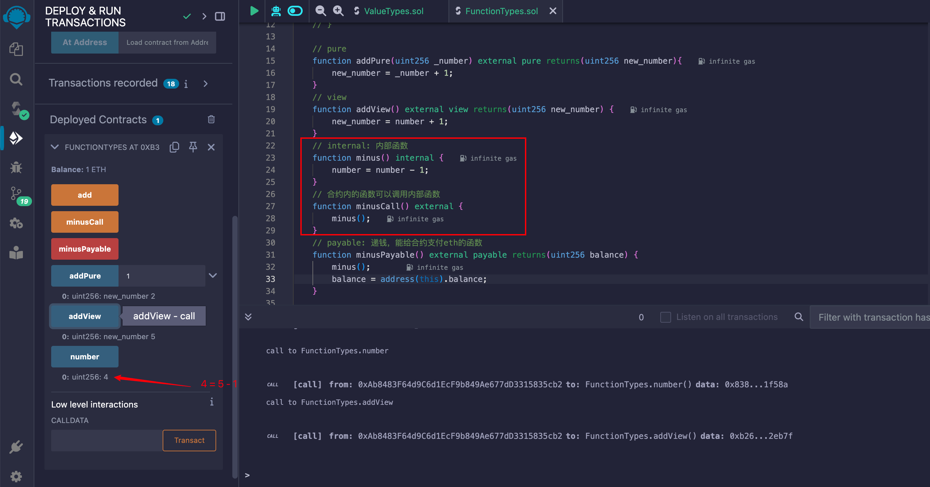Screen dimensions: 930x487
Task: Open the Remix home logo icon
Action: click(x=16, y=17)
